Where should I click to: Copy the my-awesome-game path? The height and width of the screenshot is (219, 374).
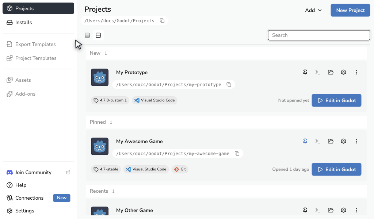237,153
